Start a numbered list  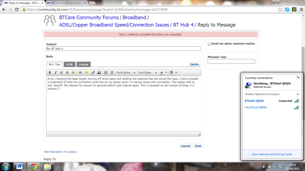[106, 72]
